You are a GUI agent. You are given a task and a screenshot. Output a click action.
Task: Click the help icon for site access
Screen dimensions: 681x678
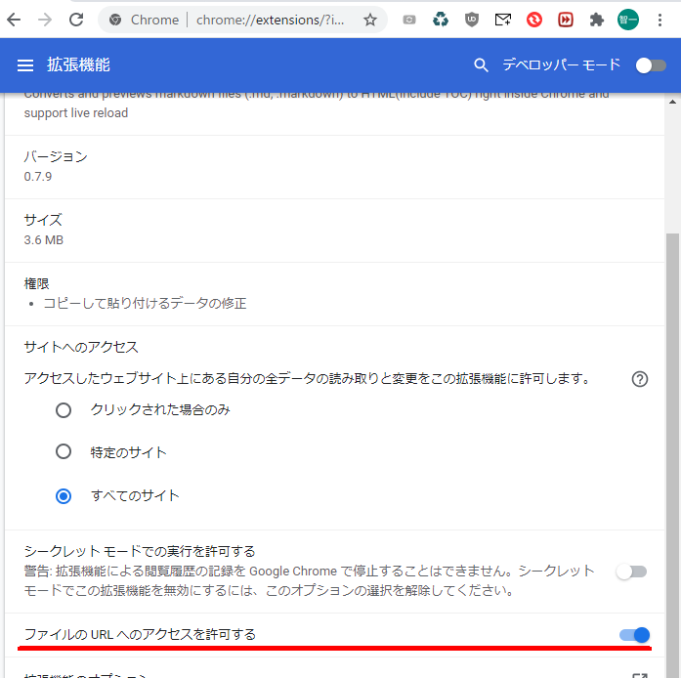point(640,379)
